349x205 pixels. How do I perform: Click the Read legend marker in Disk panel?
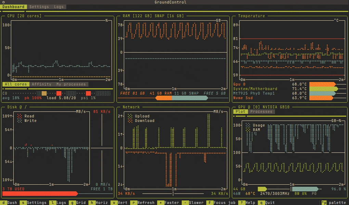[20, 116]
